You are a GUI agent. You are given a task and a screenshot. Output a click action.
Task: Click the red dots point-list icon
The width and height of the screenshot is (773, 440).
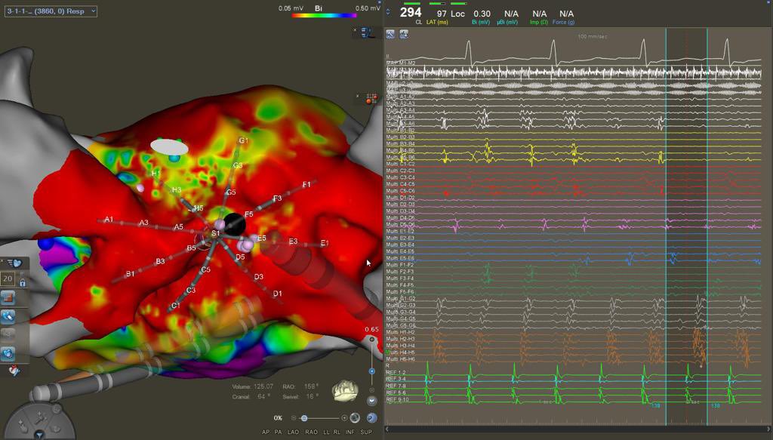(371, 99)
